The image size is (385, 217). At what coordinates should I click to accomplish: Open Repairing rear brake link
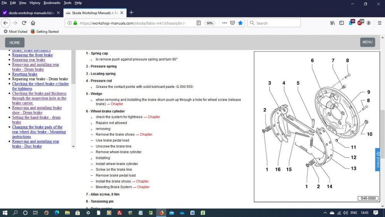coord(29,60)
